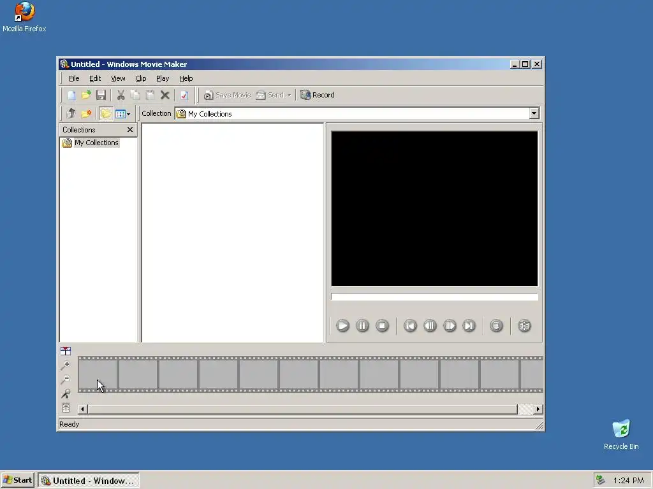The width and height of the screenshot is (653, 489).
Task: Toggle the Collections pane icon
Action: tap(106, 113)
